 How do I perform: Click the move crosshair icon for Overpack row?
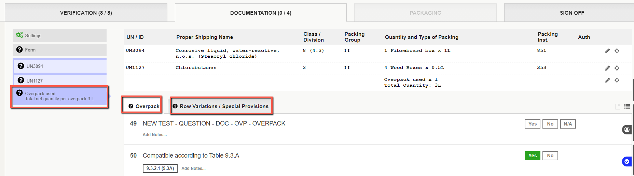617,80
